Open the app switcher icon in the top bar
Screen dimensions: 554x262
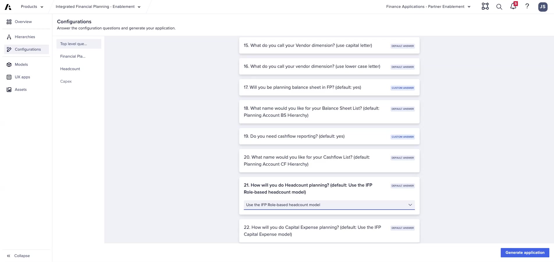(485, 6)
